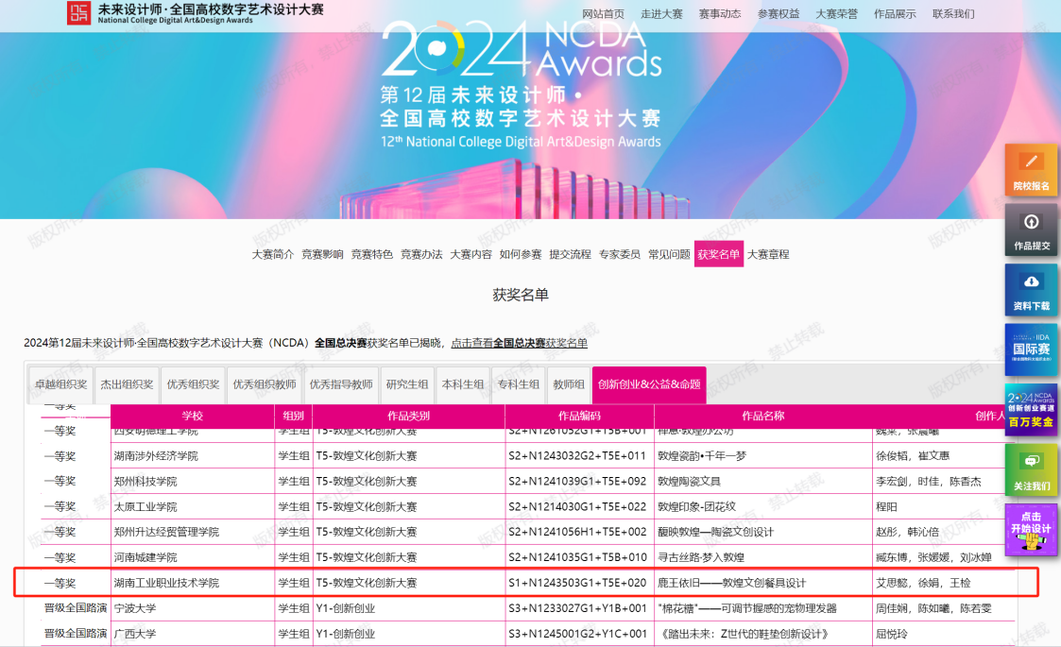Open the IIDA 国际赛 sidebar banner

[x=1031, y=349]
